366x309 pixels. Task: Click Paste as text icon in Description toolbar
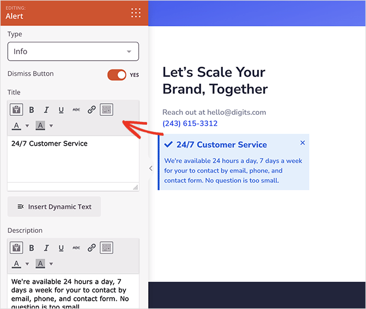coord(17,248)
